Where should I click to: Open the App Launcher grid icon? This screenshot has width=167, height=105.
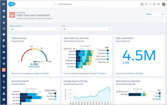coord(146,4)
